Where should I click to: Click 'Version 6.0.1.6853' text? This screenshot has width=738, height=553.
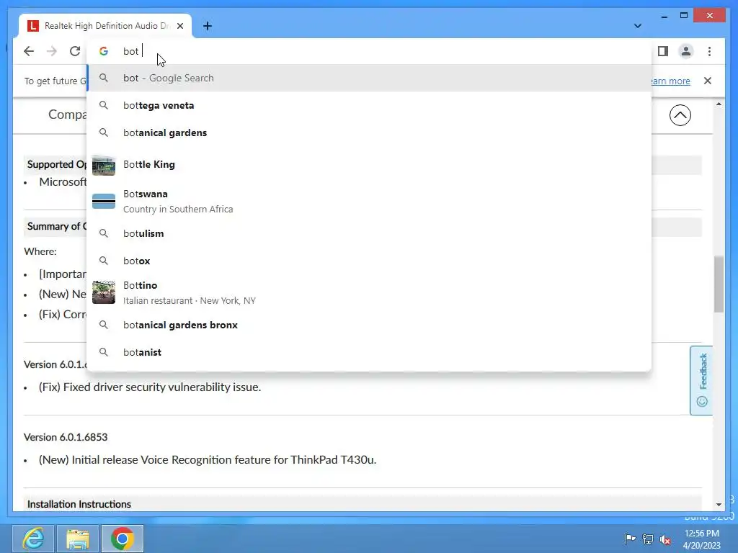pos(66,437)
